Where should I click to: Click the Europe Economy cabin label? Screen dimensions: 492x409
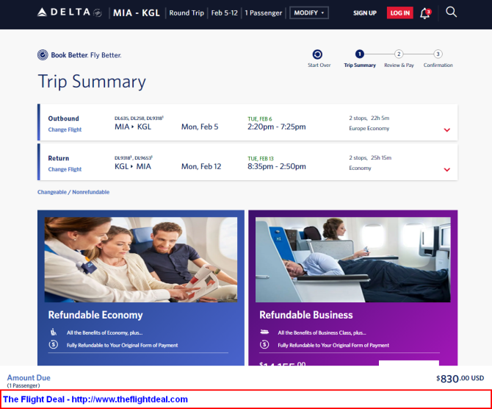(369, 128)
